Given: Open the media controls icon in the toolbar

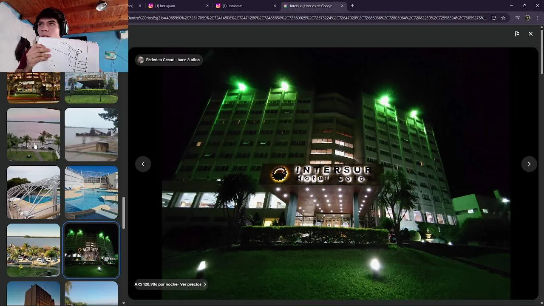Looking at the screenshot, I should [517, 18].
